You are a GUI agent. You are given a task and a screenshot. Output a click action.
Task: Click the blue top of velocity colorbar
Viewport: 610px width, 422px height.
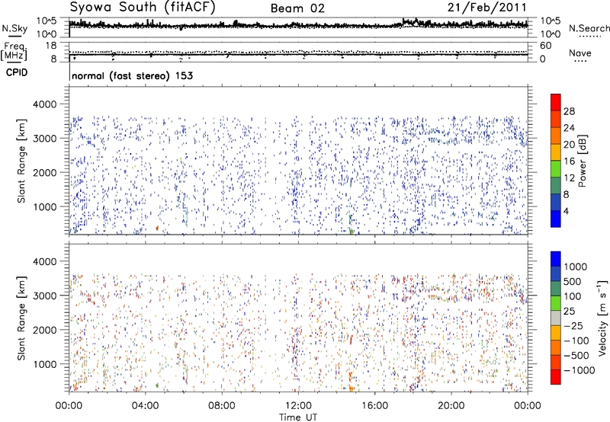[556, 259]
